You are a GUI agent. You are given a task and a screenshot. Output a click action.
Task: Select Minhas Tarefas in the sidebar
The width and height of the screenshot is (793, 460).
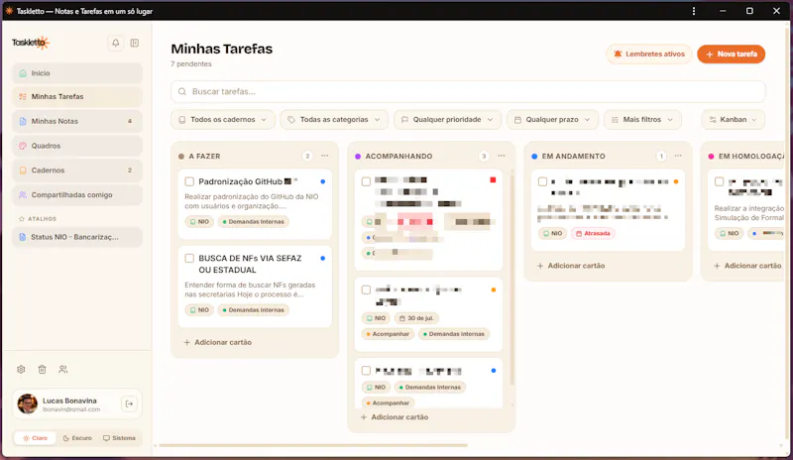pos(77,96)
